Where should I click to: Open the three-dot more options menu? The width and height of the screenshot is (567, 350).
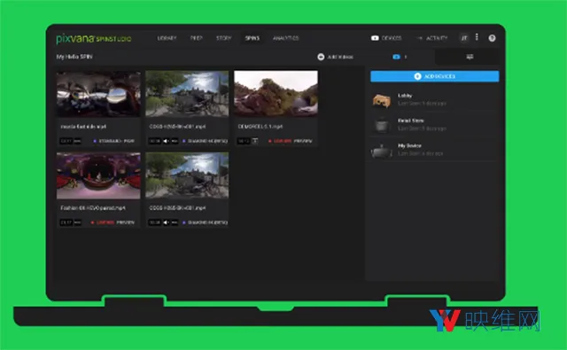[477, 37]
